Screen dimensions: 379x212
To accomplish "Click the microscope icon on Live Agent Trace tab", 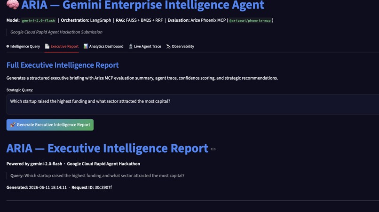I will coord(131,46).
